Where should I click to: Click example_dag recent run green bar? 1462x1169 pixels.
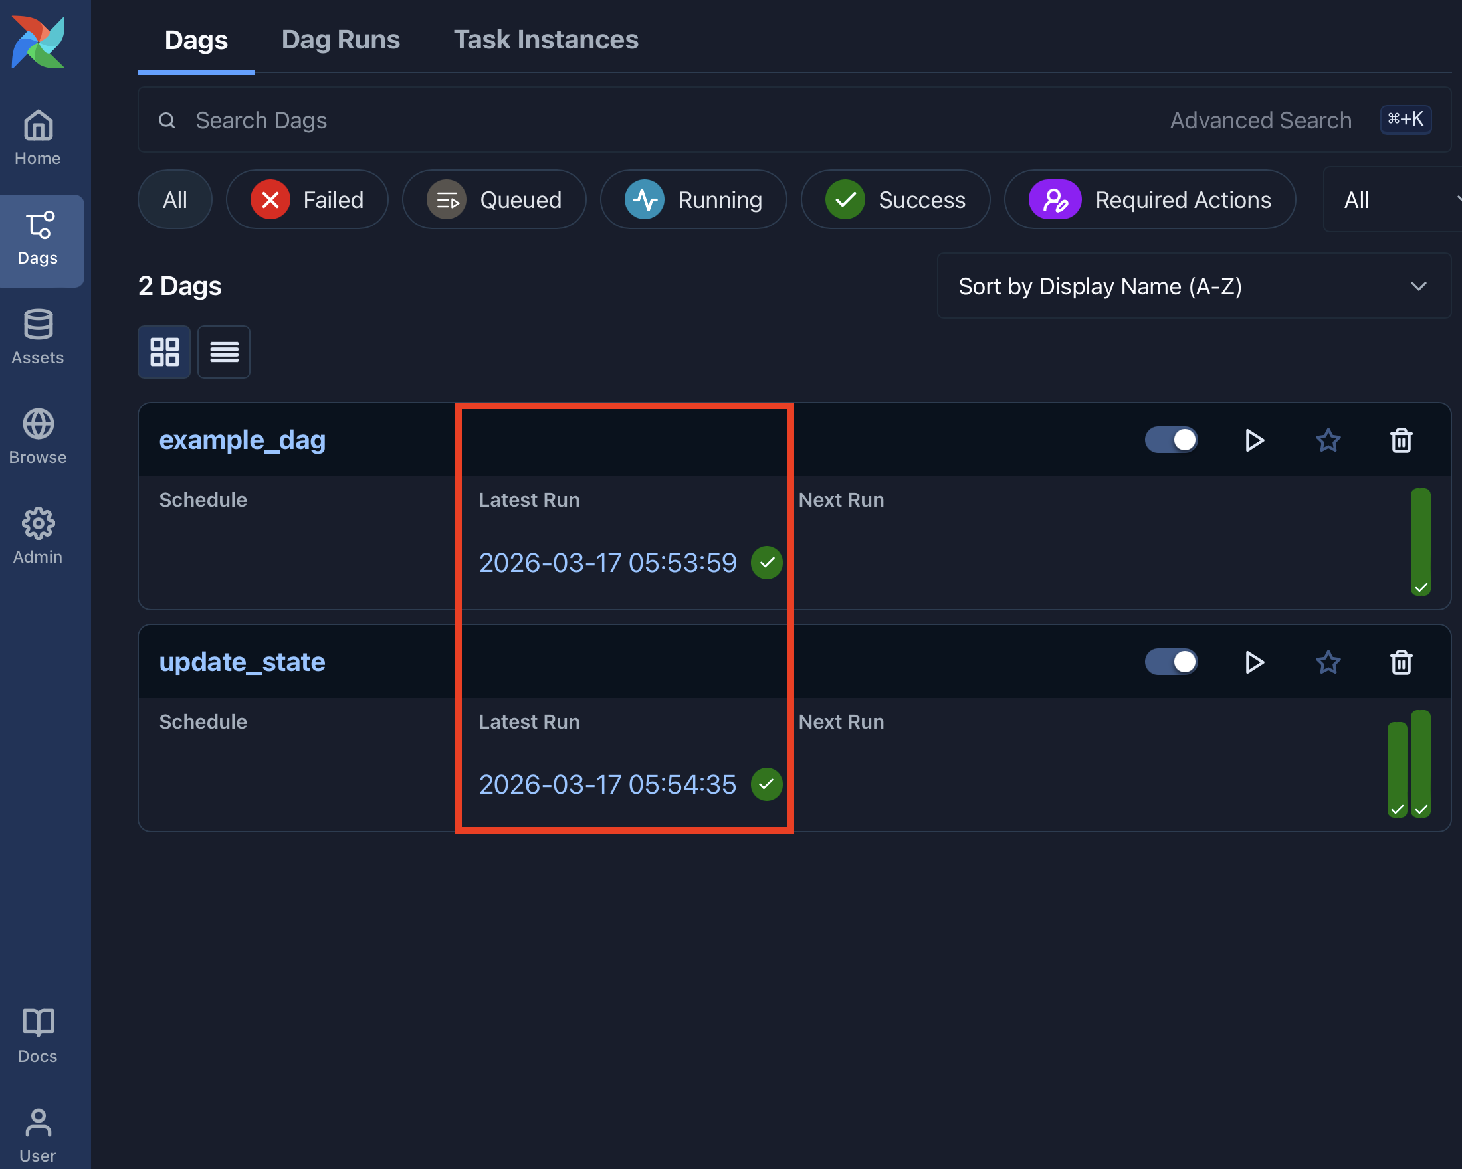(1421, 542)
